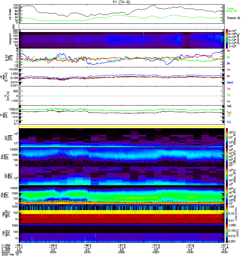
Task: Click the empty Vi velocity plot panel
Action: (x=121, y=96)
